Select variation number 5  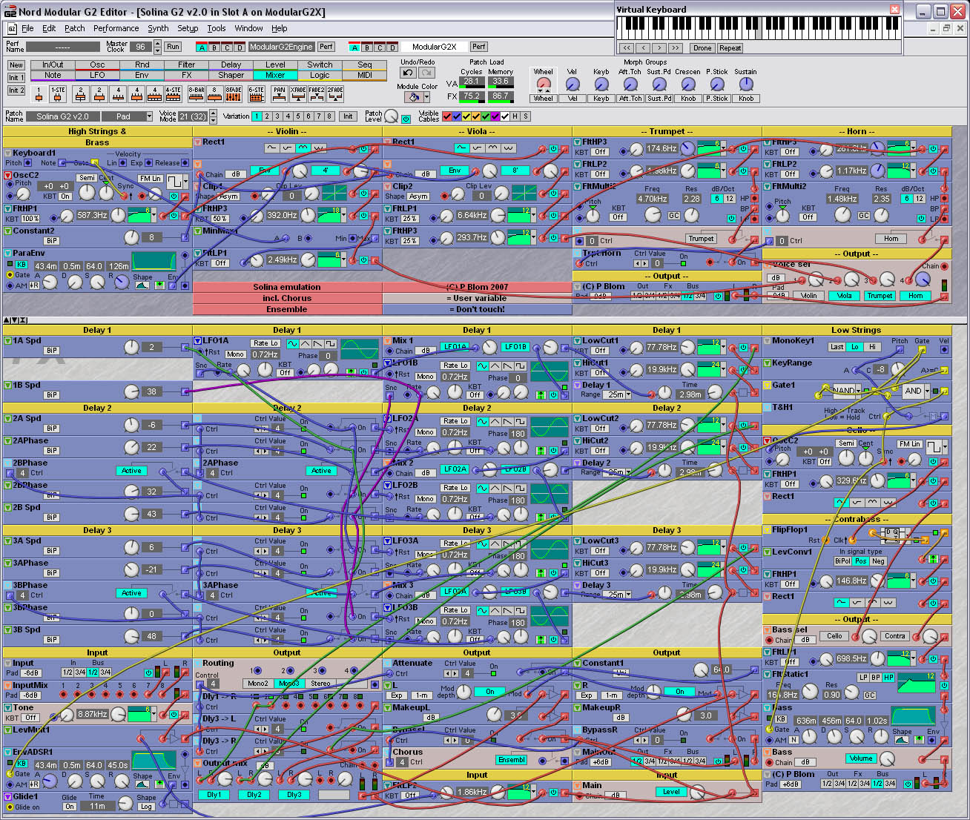coord(298,116)
